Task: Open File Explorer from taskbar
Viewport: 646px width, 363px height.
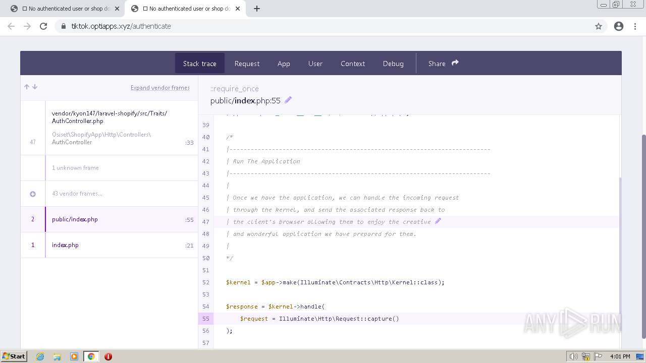Action: tap(57, 356)
